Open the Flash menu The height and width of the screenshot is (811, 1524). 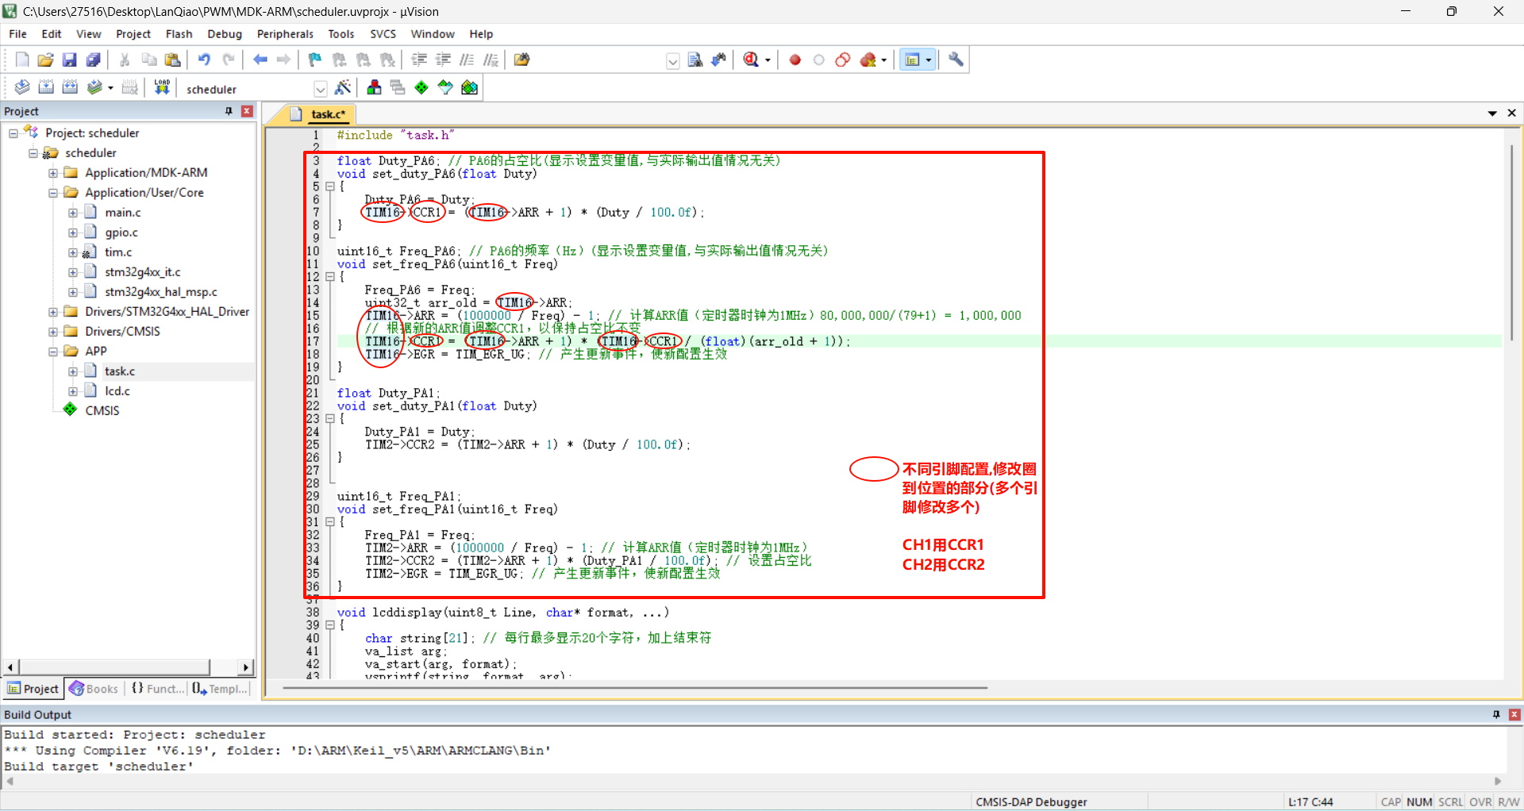click(179, 34)
